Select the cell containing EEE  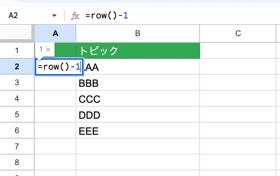138,130
